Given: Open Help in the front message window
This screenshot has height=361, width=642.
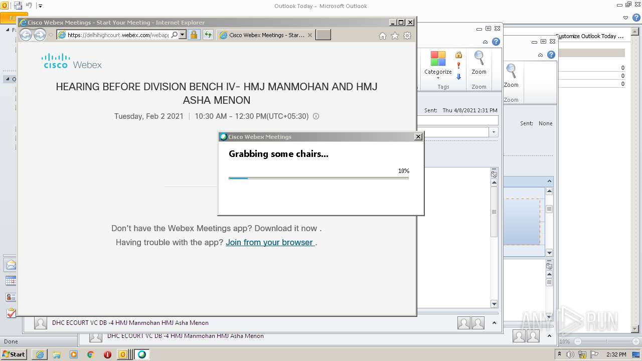Looking at the screenshot, I should tap(496, 42).
